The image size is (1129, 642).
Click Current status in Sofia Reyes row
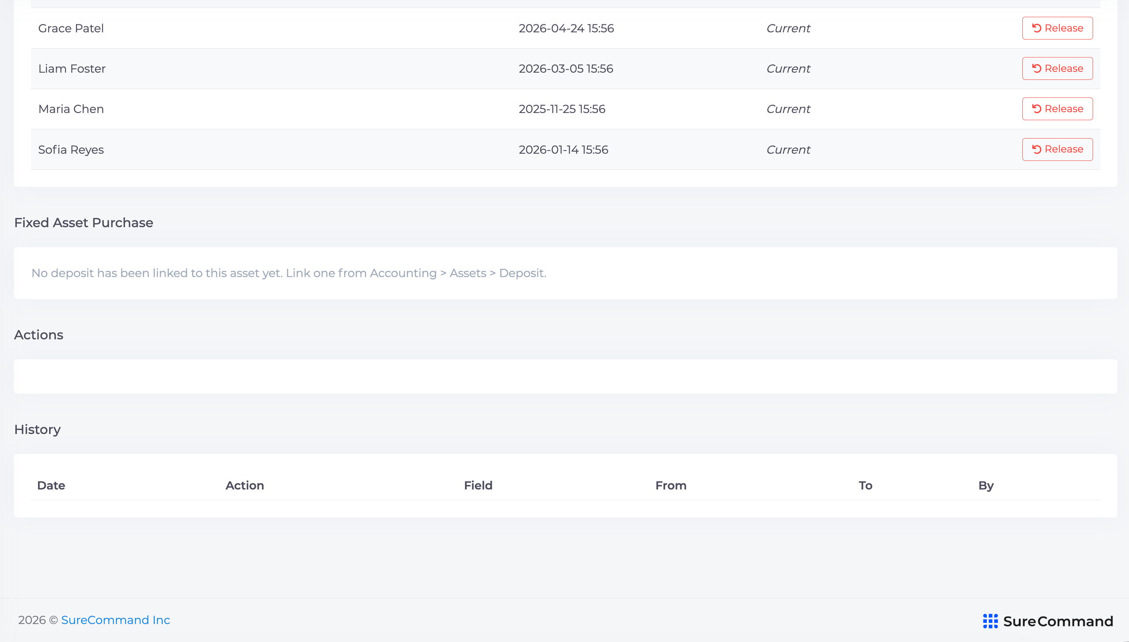tap(788, 149)
